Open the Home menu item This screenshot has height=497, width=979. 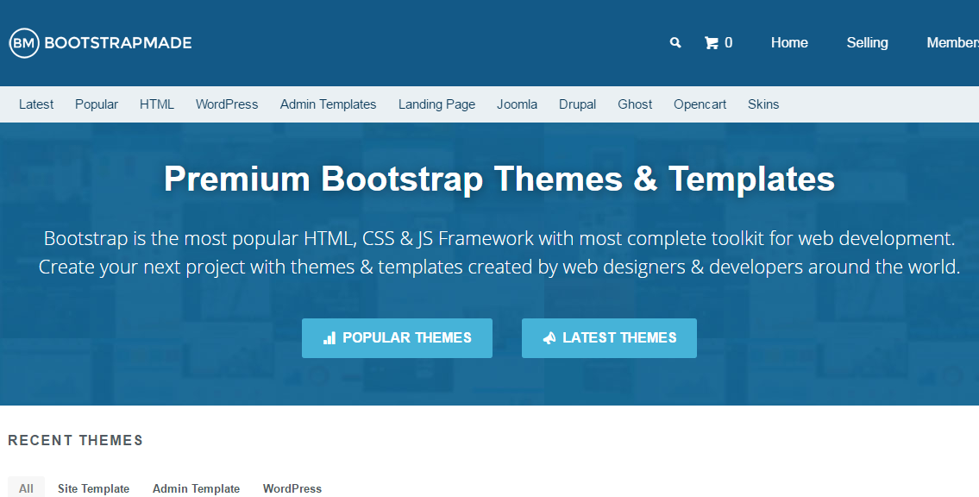(x=788, y=42)
